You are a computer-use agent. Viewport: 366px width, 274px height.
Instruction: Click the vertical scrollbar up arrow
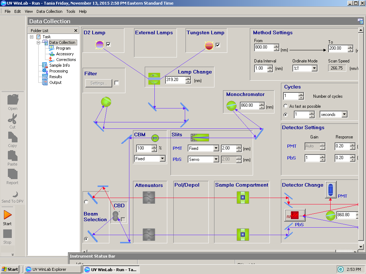pos(361,30)
